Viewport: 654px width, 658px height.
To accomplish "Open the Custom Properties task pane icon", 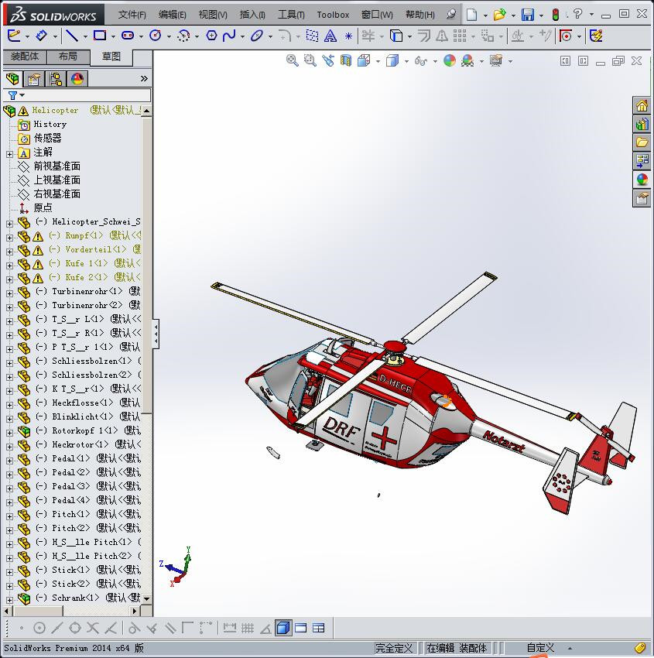I will 642,198.
